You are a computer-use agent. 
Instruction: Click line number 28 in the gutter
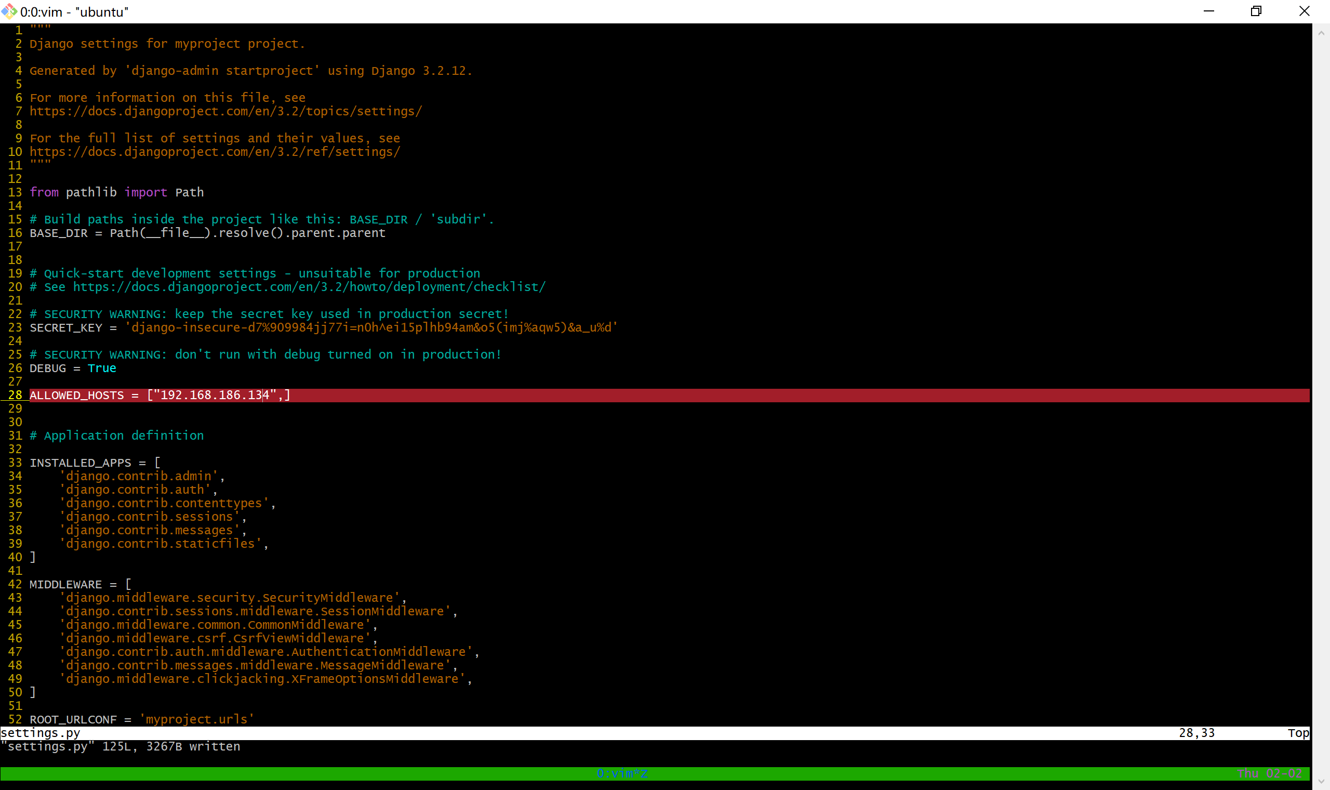15,395
